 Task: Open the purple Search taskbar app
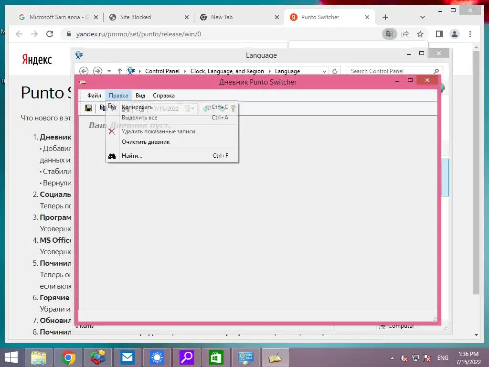(x=187, y=357)
